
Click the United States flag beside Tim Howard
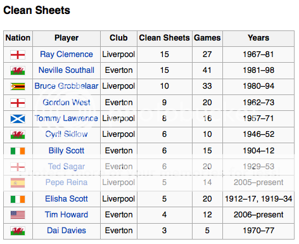pyautogui.click(x=18, y=215)
